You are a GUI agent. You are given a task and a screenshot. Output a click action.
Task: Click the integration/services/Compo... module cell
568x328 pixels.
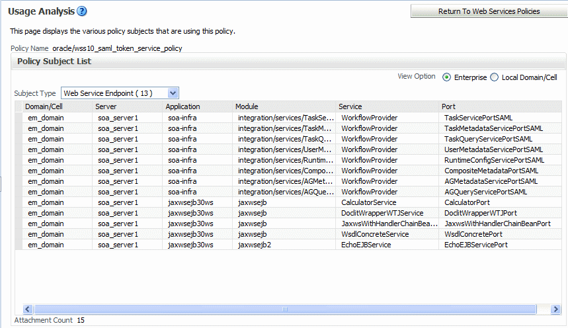coord(286,171)
